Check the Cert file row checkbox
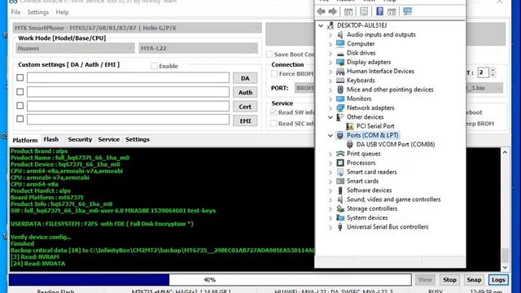Image resolution: width=521 pixels, height=293 pixels. [x=20, y=105]
